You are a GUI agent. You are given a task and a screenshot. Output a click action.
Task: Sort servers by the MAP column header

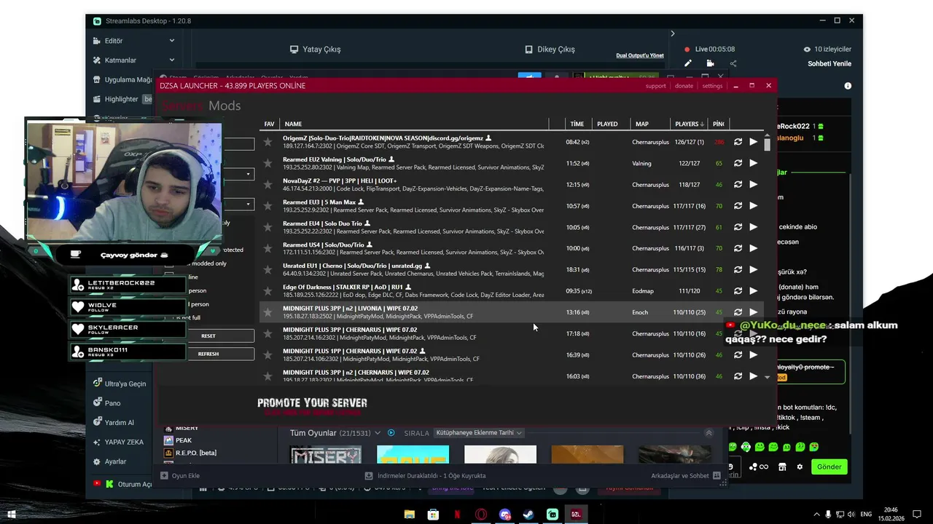pyautogui.click(x=642, y=124)
